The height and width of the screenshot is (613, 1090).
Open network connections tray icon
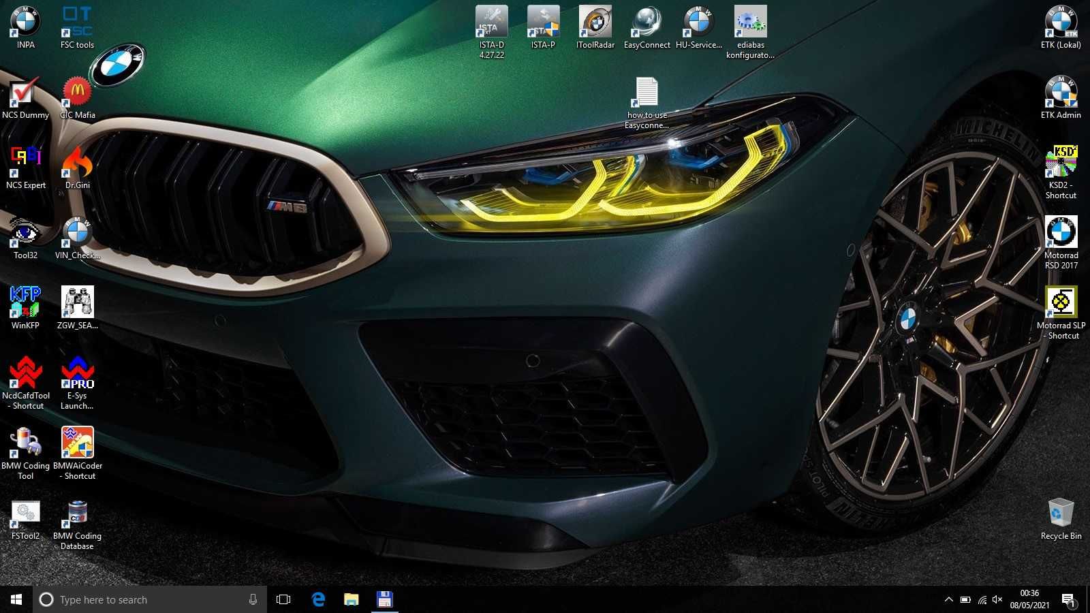coord(982,599)
